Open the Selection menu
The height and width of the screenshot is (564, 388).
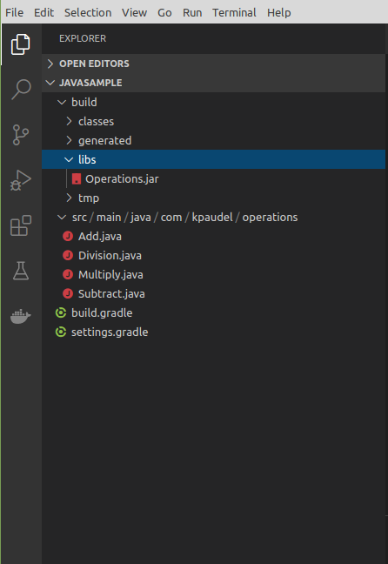point(88,12)
